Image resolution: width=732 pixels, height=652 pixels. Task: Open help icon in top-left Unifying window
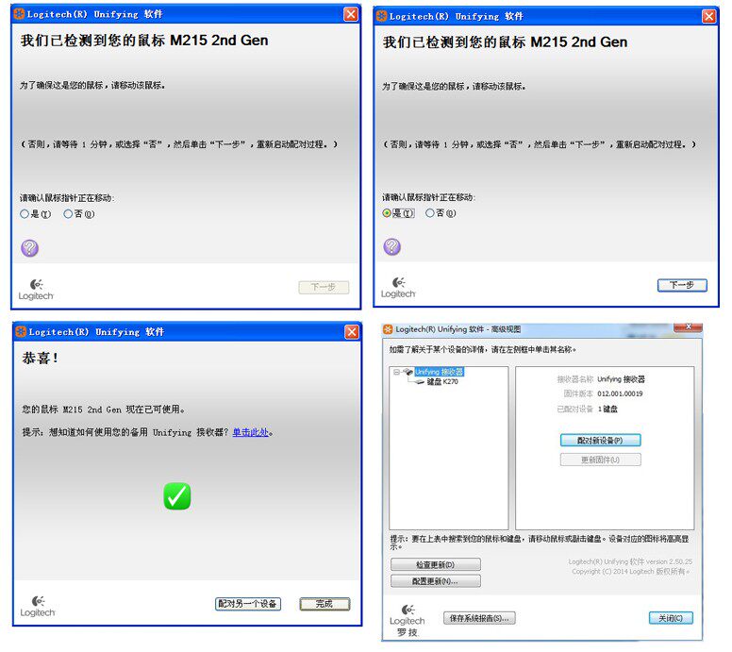coord(30,248)
